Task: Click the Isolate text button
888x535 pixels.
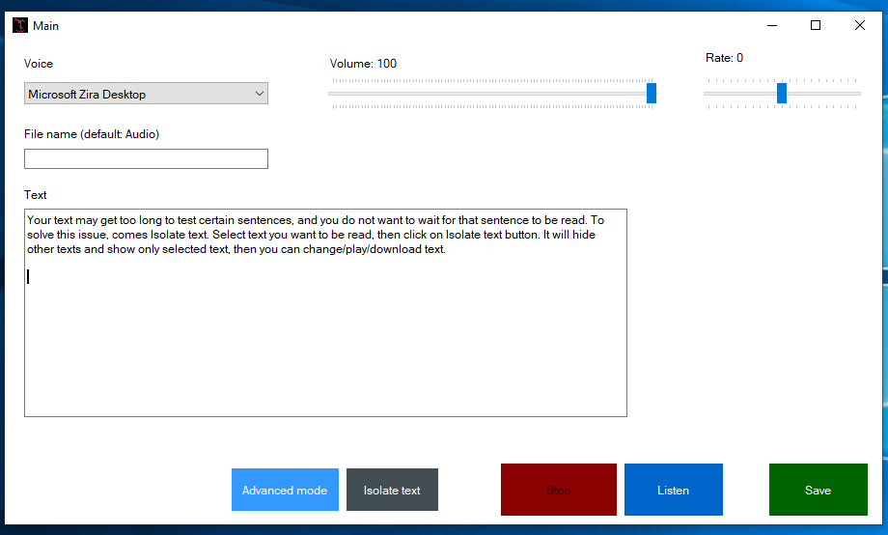Action: click(x=392, y=490)
